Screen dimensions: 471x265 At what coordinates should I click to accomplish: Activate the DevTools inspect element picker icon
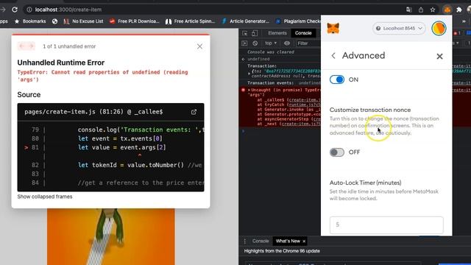point(245,33)
